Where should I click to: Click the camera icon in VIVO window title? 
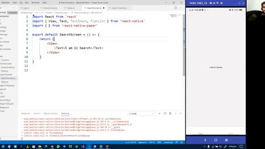coord(211,3)
